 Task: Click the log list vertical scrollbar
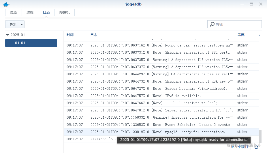click(x=260, y=136)
